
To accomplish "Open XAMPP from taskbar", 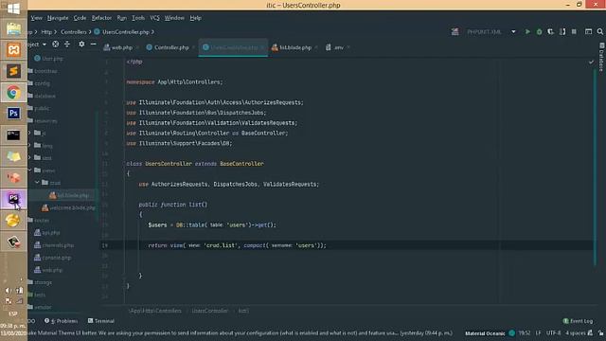I will 13,50.
